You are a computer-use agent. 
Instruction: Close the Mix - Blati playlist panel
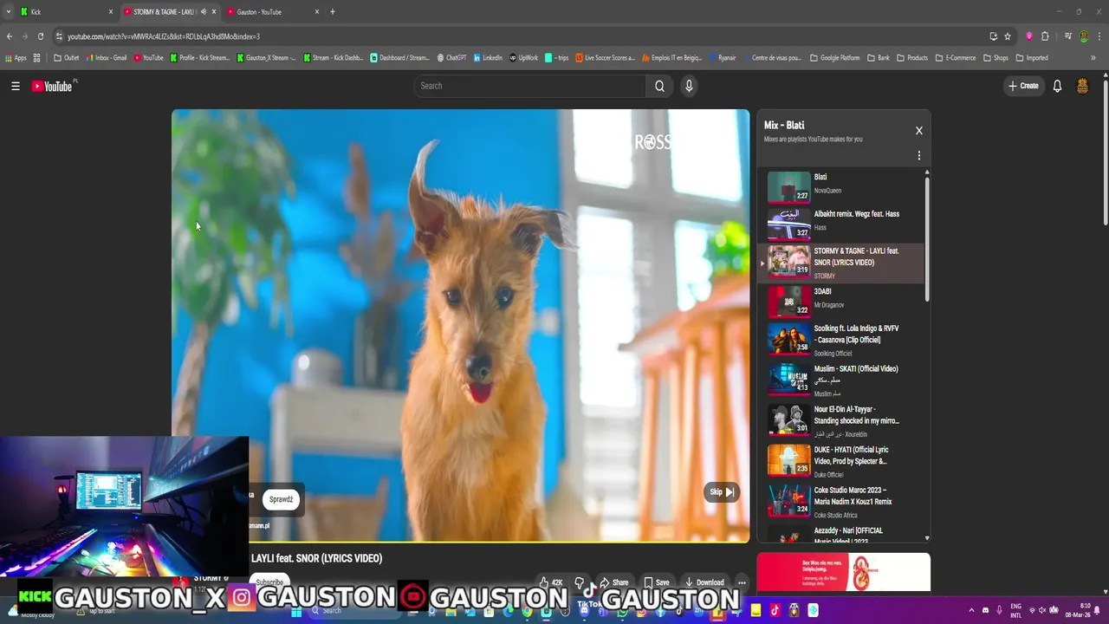pyautogui.click(x=919, y=131)
